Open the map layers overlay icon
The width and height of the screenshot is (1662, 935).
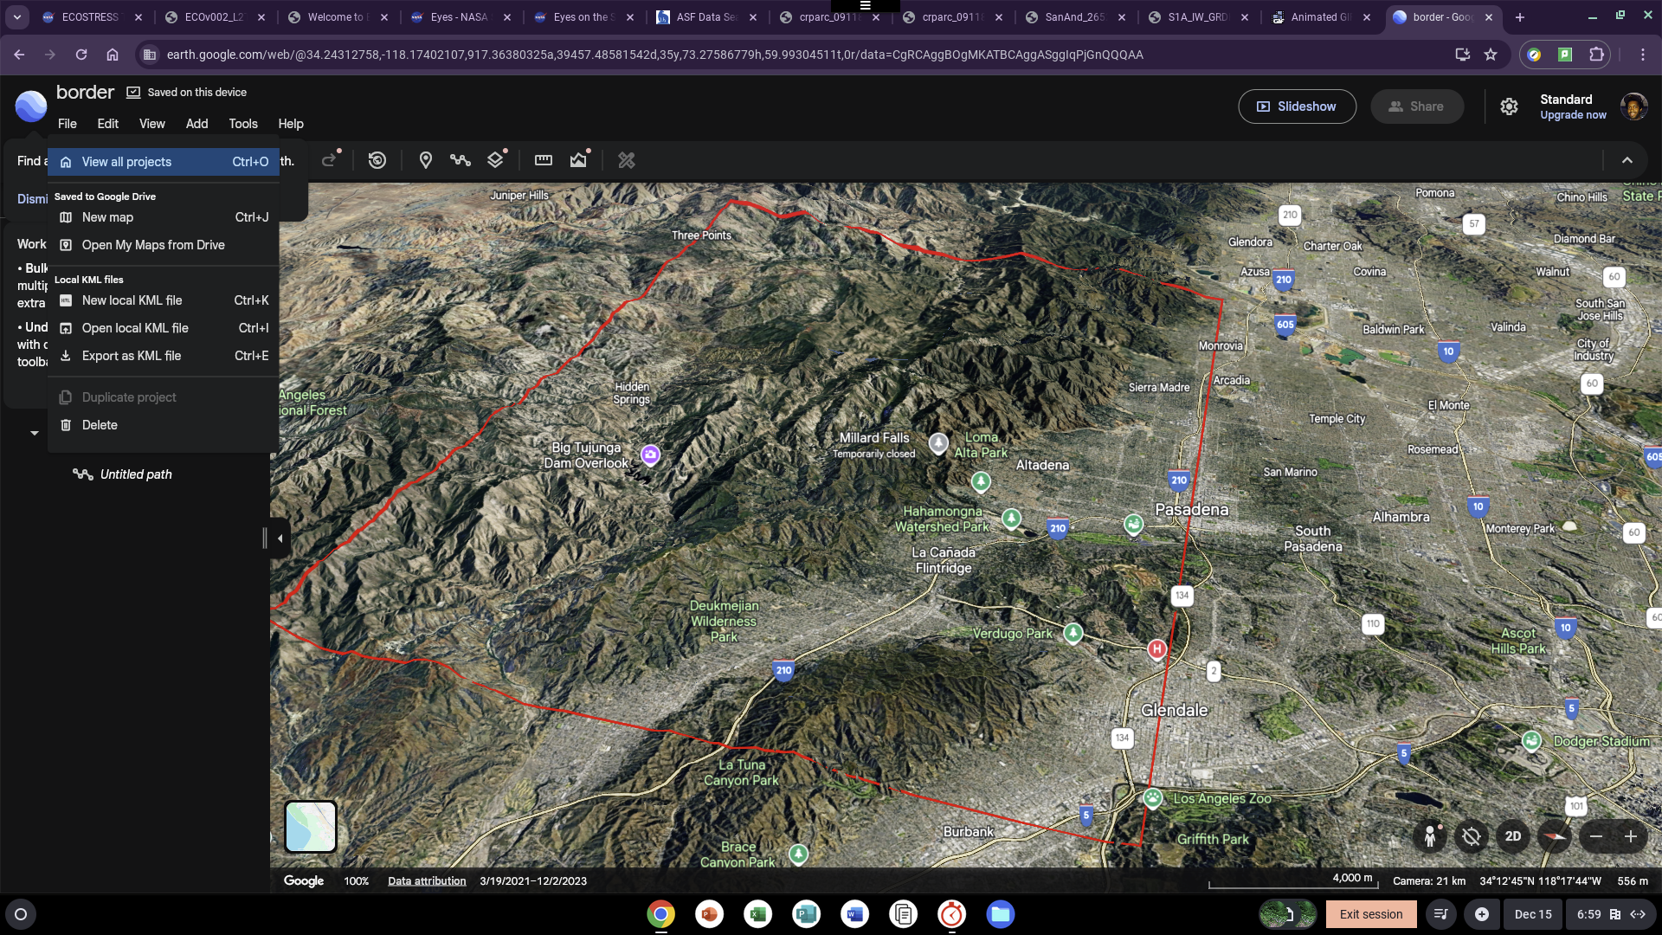click(x=495, y=160)
